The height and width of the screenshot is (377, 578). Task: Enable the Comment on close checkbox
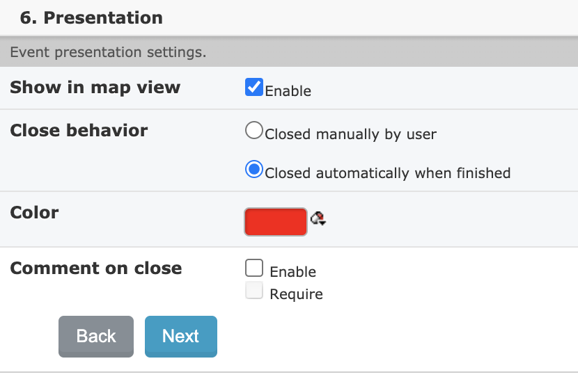point(254,268)
